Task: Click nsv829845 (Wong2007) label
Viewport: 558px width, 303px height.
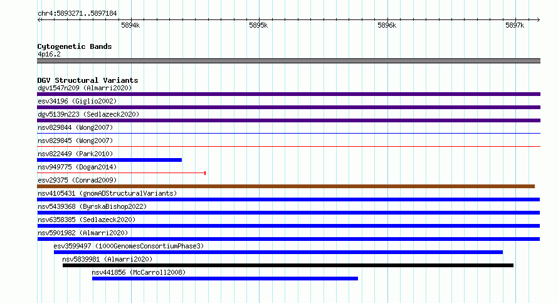Action: (75, 141)
